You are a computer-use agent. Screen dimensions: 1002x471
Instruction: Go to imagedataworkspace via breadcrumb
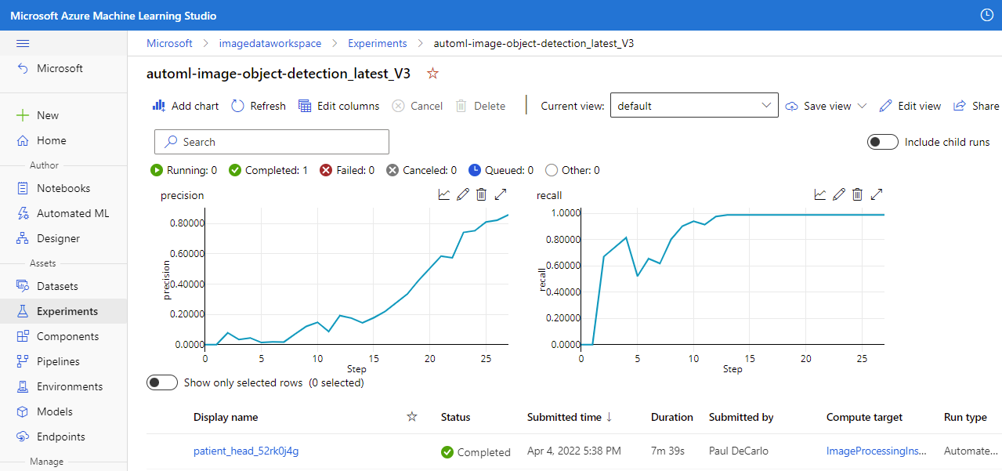tap(270, 43)
